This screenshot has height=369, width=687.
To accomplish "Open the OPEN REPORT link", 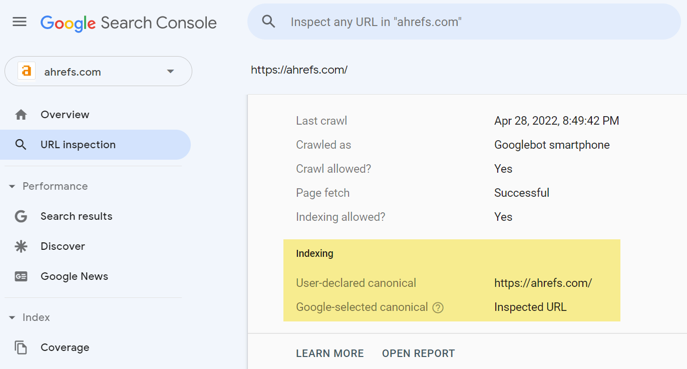I will (418, 353).
